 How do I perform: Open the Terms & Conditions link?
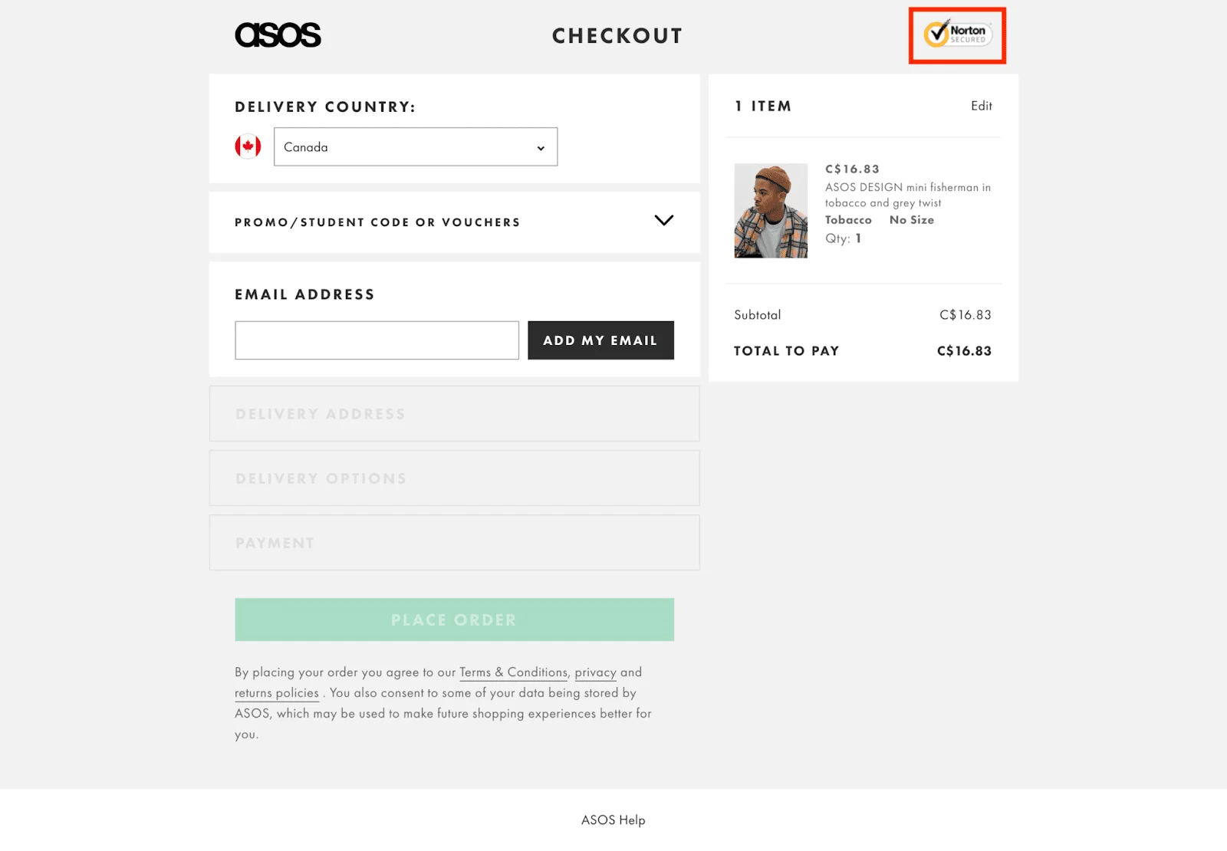512,672
